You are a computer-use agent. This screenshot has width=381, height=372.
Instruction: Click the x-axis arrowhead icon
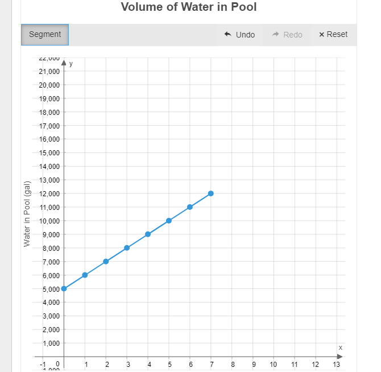[340, 357]
